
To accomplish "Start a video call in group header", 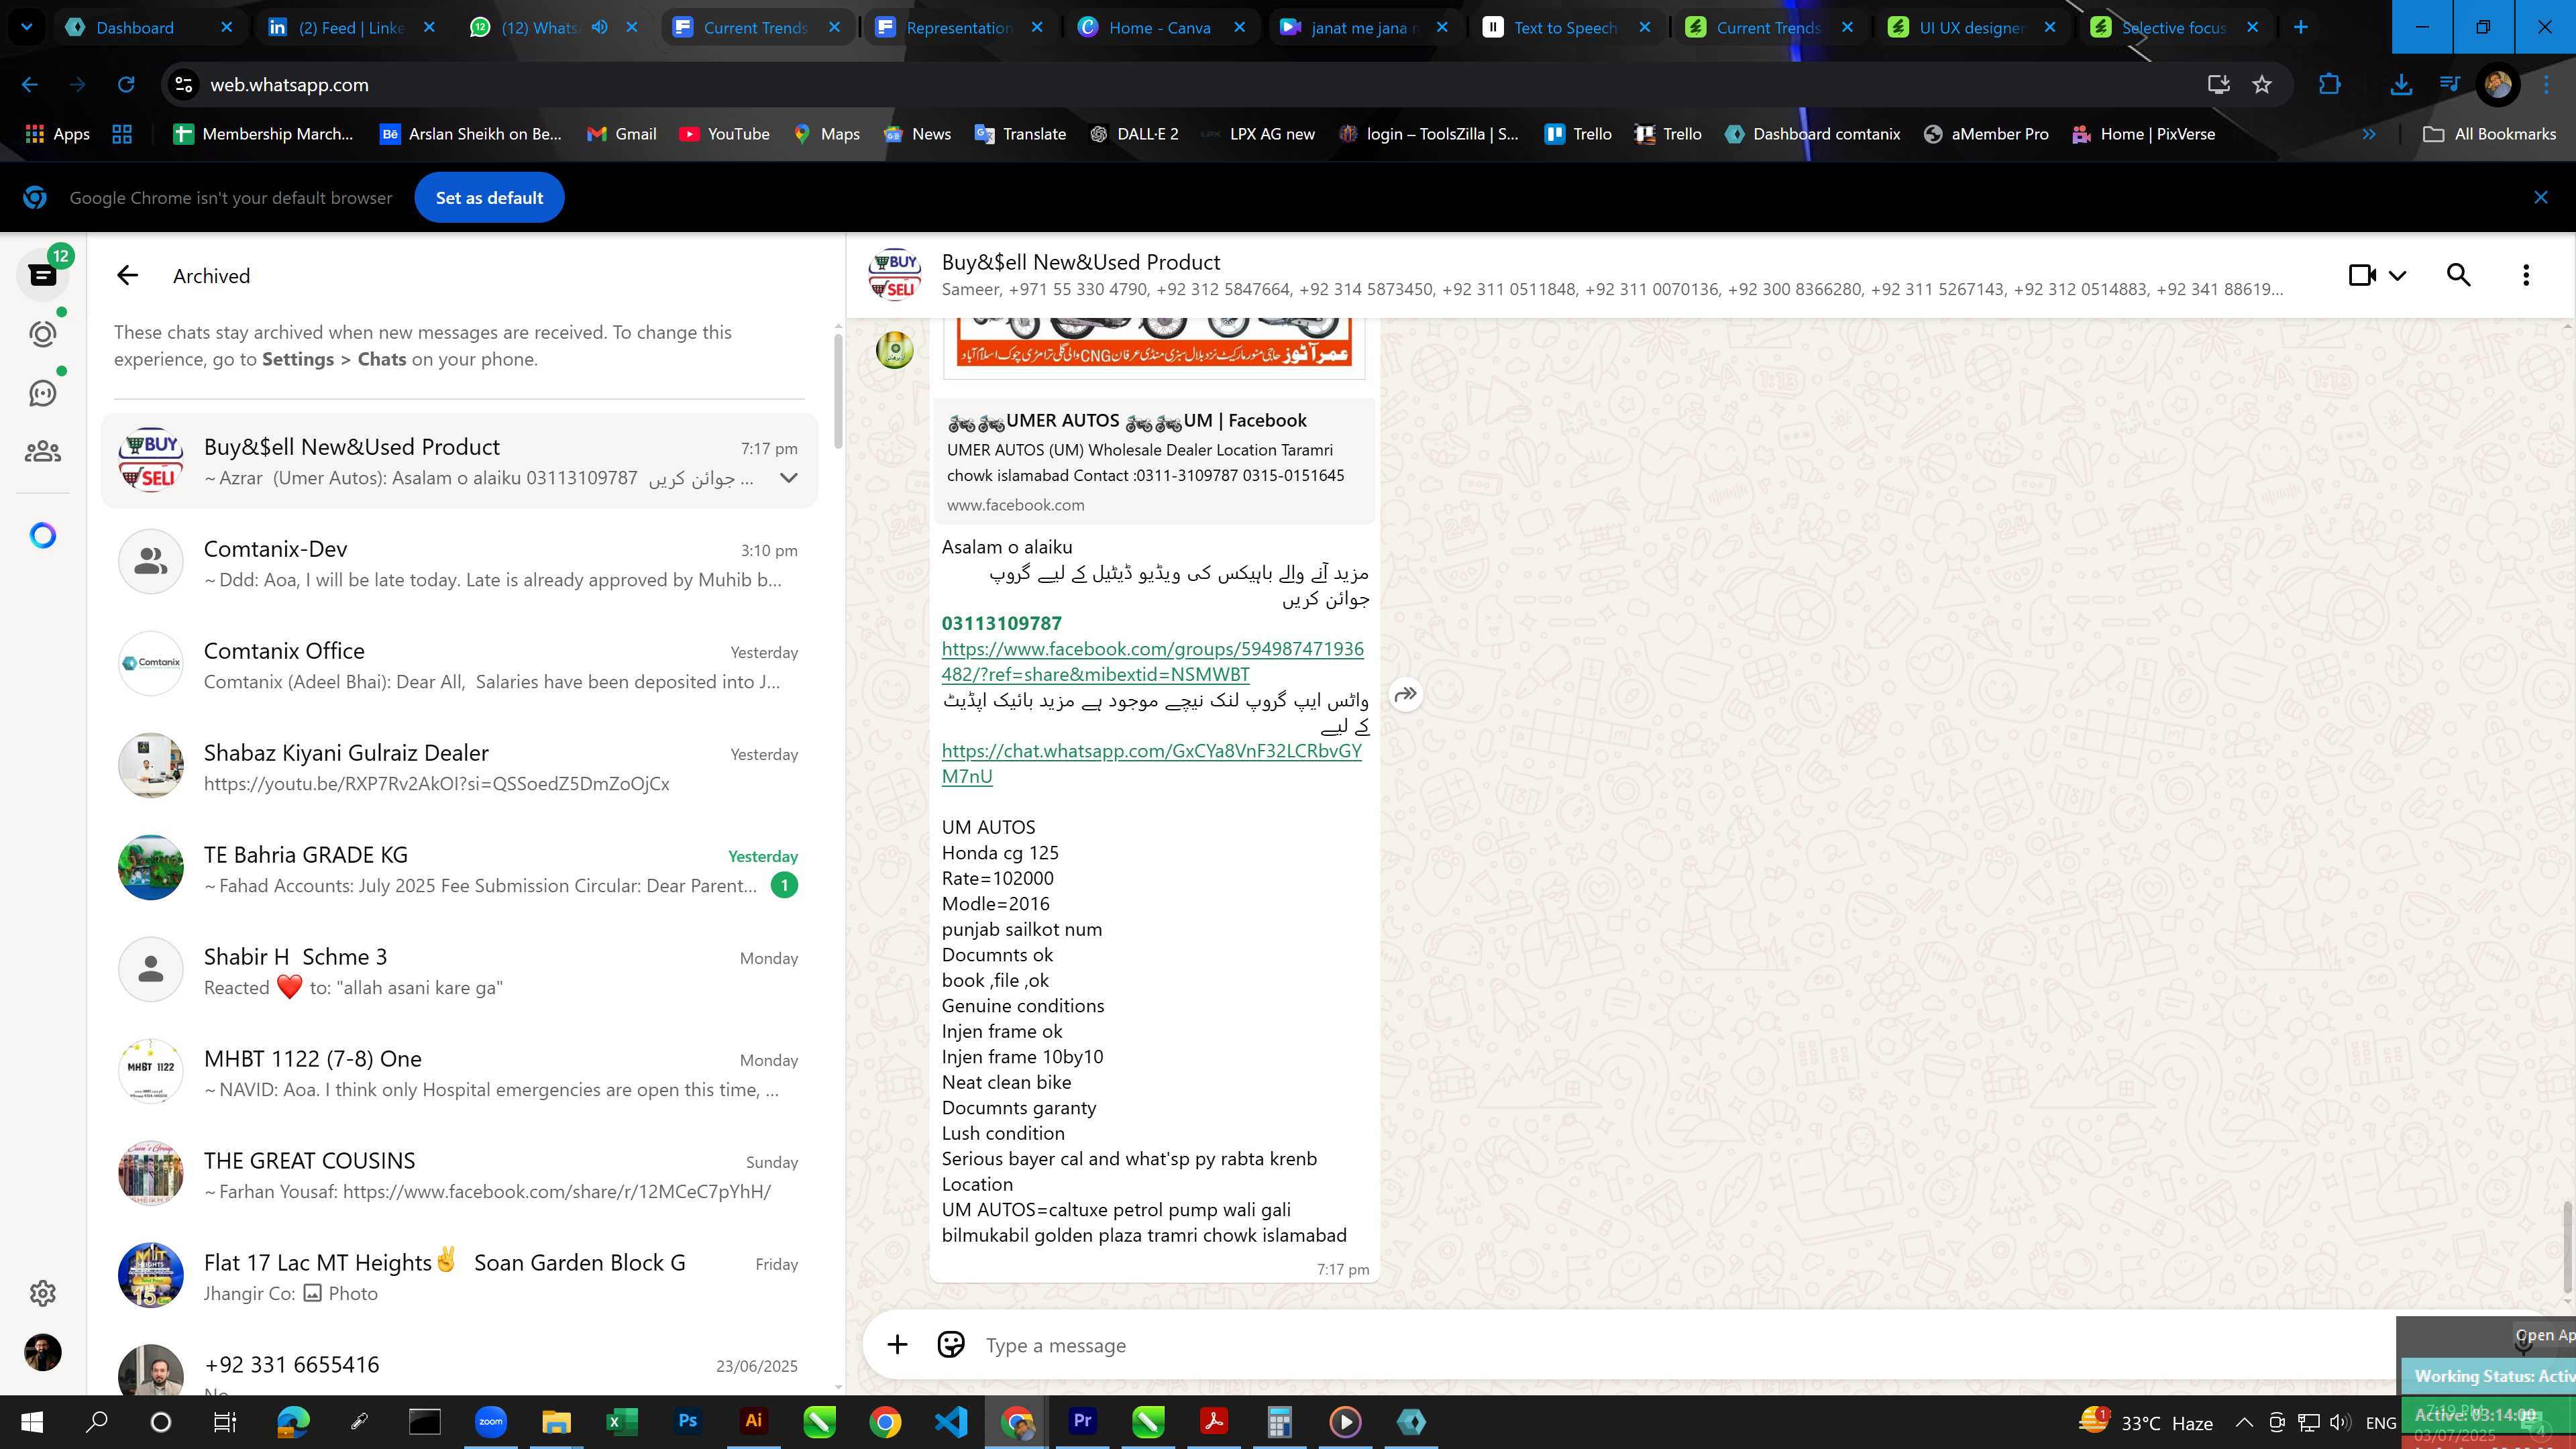I will click(x=2362, y=275).
